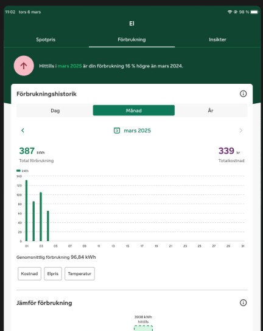
Task: Tap the Förbrukningshistorik heading
Action: tap(46, 94)
